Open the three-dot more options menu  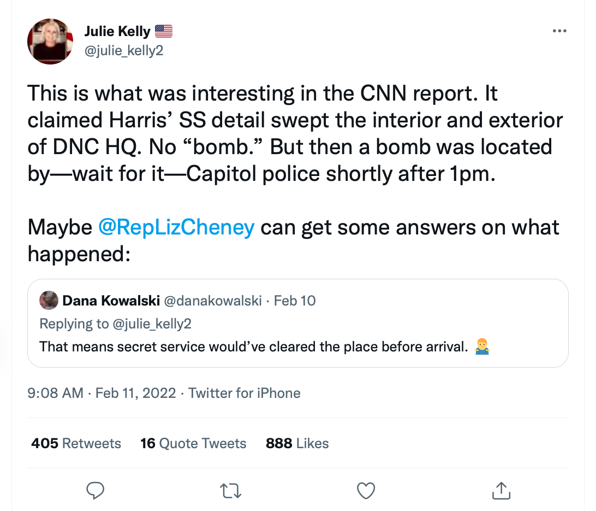pyautogui.click(x=559, y=31)
